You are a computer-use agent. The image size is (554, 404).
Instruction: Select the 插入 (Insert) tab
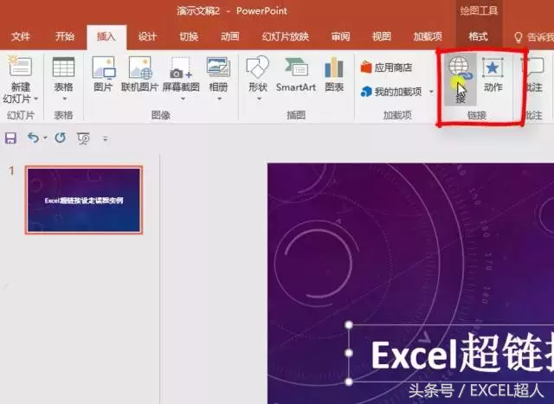[x=106, y=36]
